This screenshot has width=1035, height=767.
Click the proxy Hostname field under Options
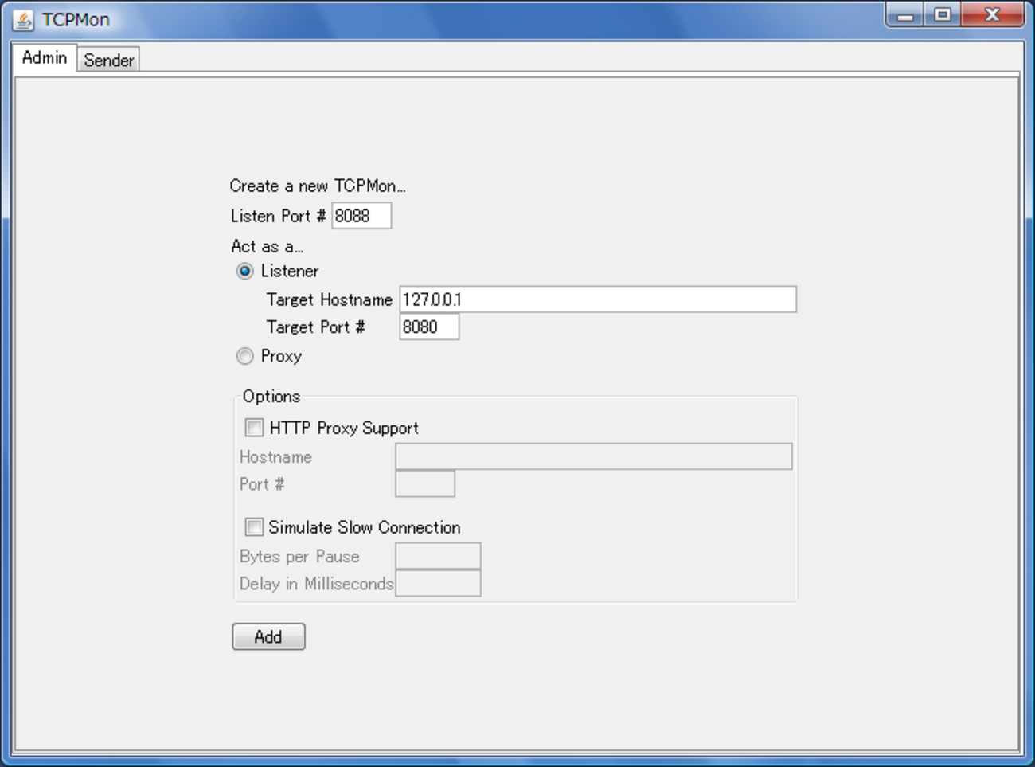pos(594,456)
